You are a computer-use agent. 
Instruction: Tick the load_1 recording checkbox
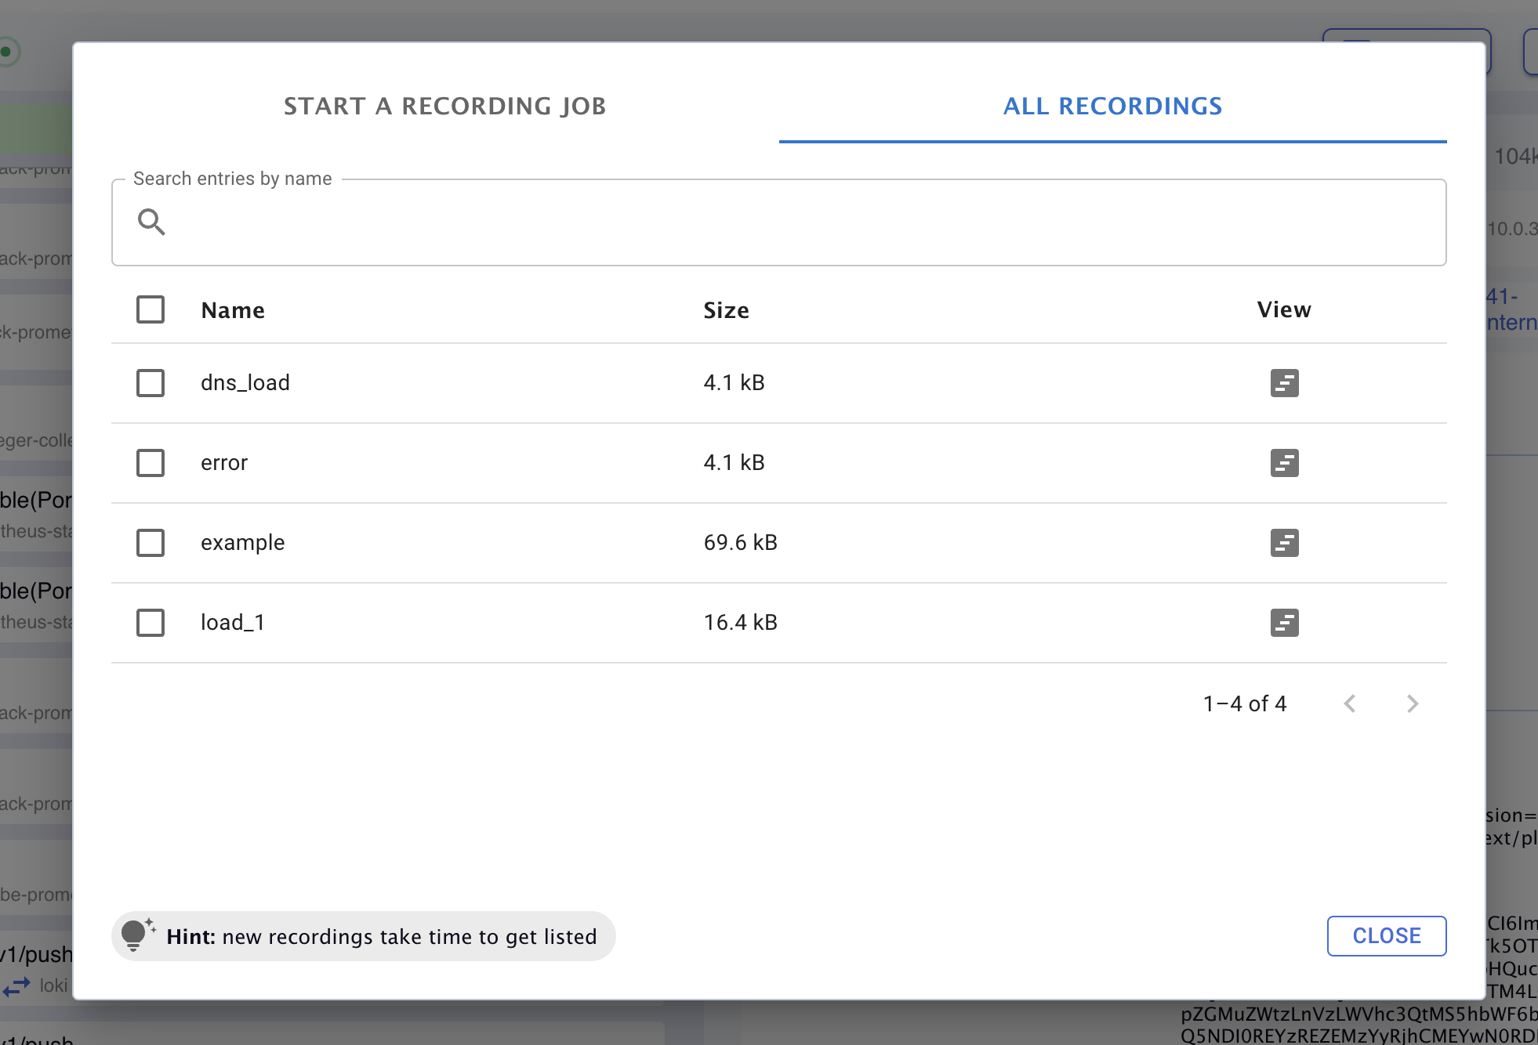pyautogui.click(x=150, y=623)
